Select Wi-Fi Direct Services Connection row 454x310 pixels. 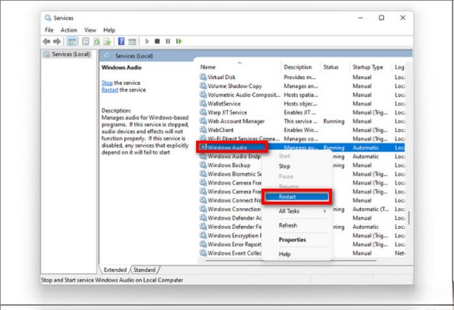click(x=302, y=138)
